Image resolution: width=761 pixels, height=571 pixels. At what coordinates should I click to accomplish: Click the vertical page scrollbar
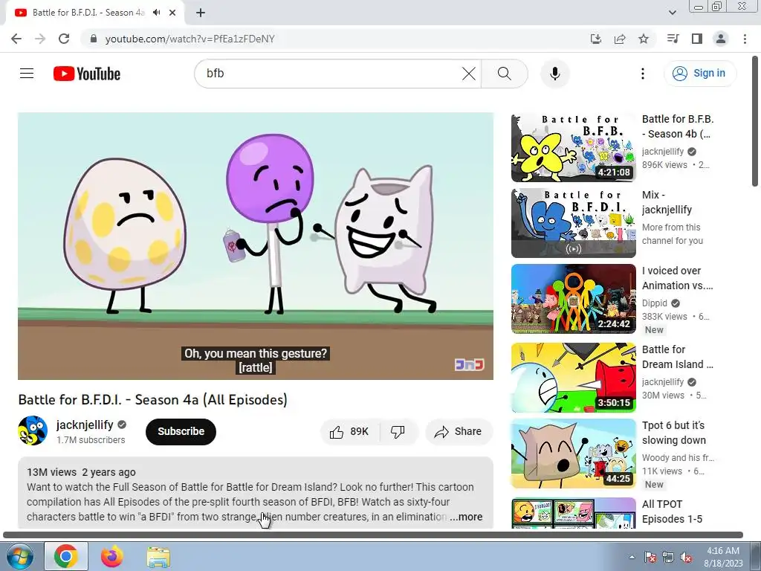click(755, 121)
